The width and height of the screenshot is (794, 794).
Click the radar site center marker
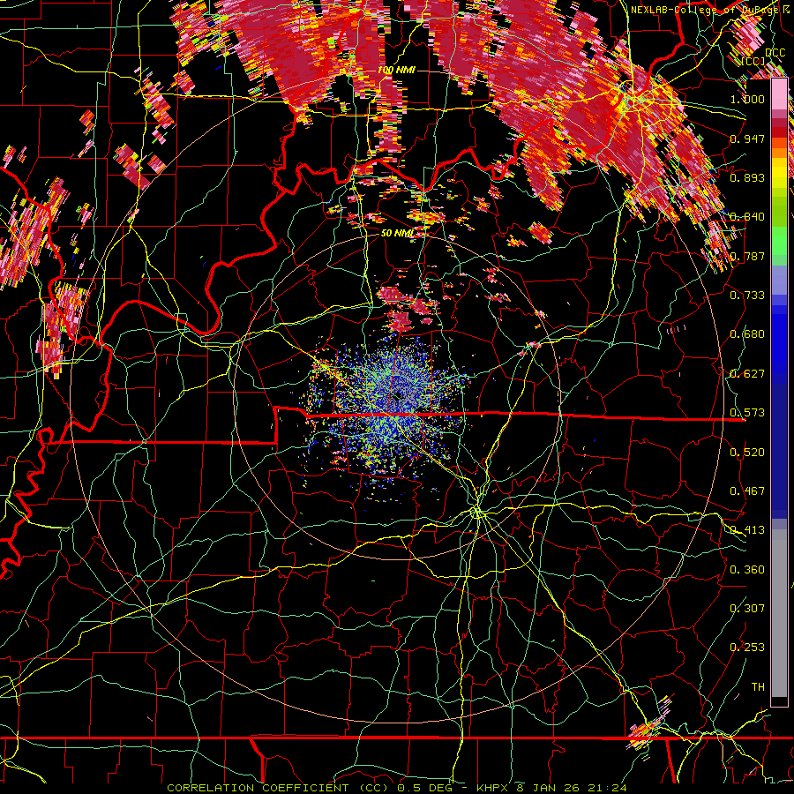(x=396, y=396)
